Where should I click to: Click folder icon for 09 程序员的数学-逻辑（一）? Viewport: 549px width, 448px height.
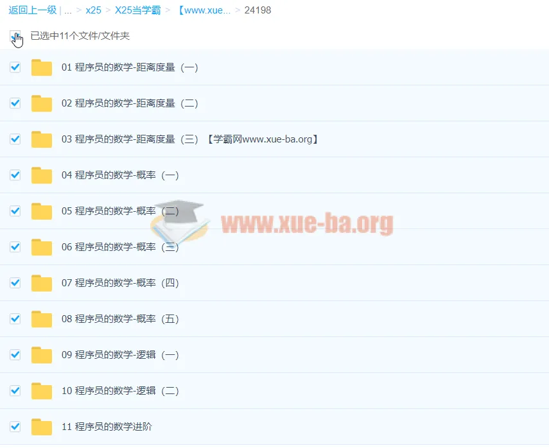[x=42, y=355]
